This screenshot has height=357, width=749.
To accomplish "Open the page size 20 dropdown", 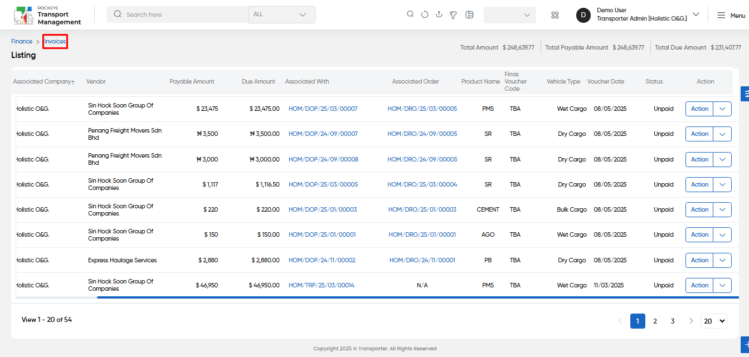I will (x=714, y=321).
